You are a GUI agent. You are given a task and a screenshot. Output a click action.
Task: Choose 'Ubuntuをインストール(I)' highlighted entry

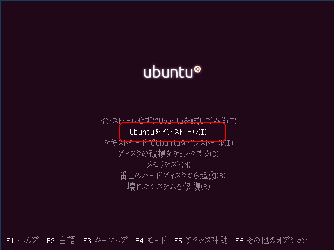tap(168, 132)
